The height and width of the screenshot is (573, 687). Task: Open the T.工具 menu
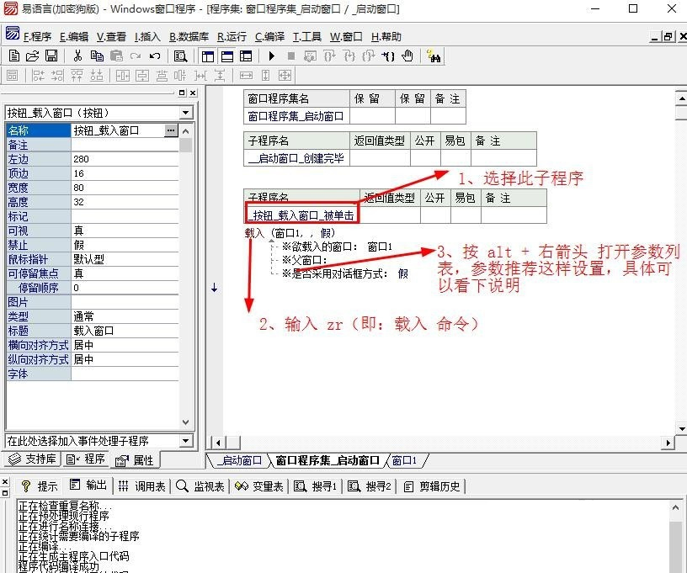pos(306,37)
